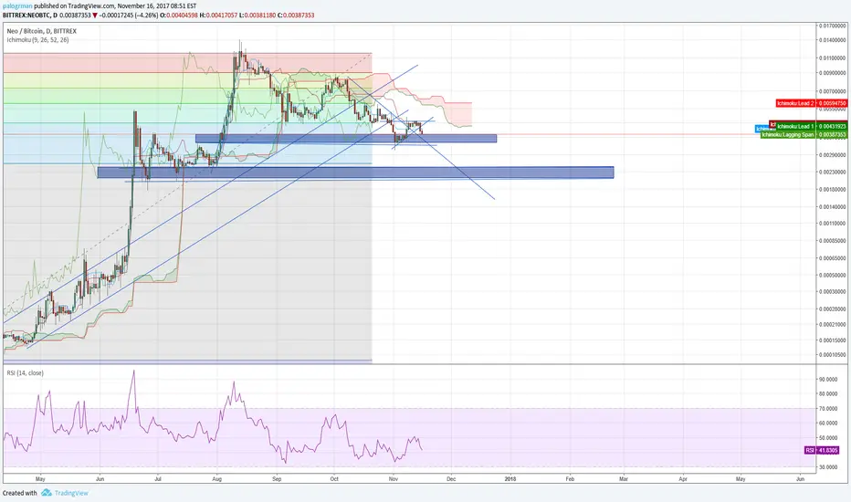Click the RSI 60.0000 axis label

coord(828,423)
